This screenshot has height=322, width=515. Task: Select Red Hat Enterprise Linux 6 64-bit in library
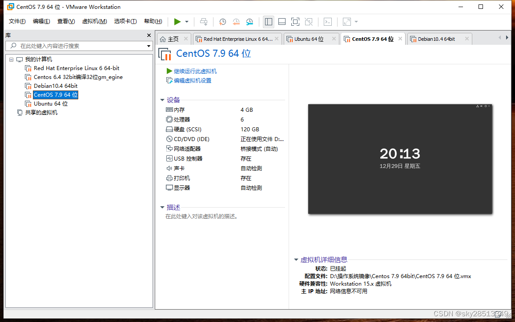[76, 68]
